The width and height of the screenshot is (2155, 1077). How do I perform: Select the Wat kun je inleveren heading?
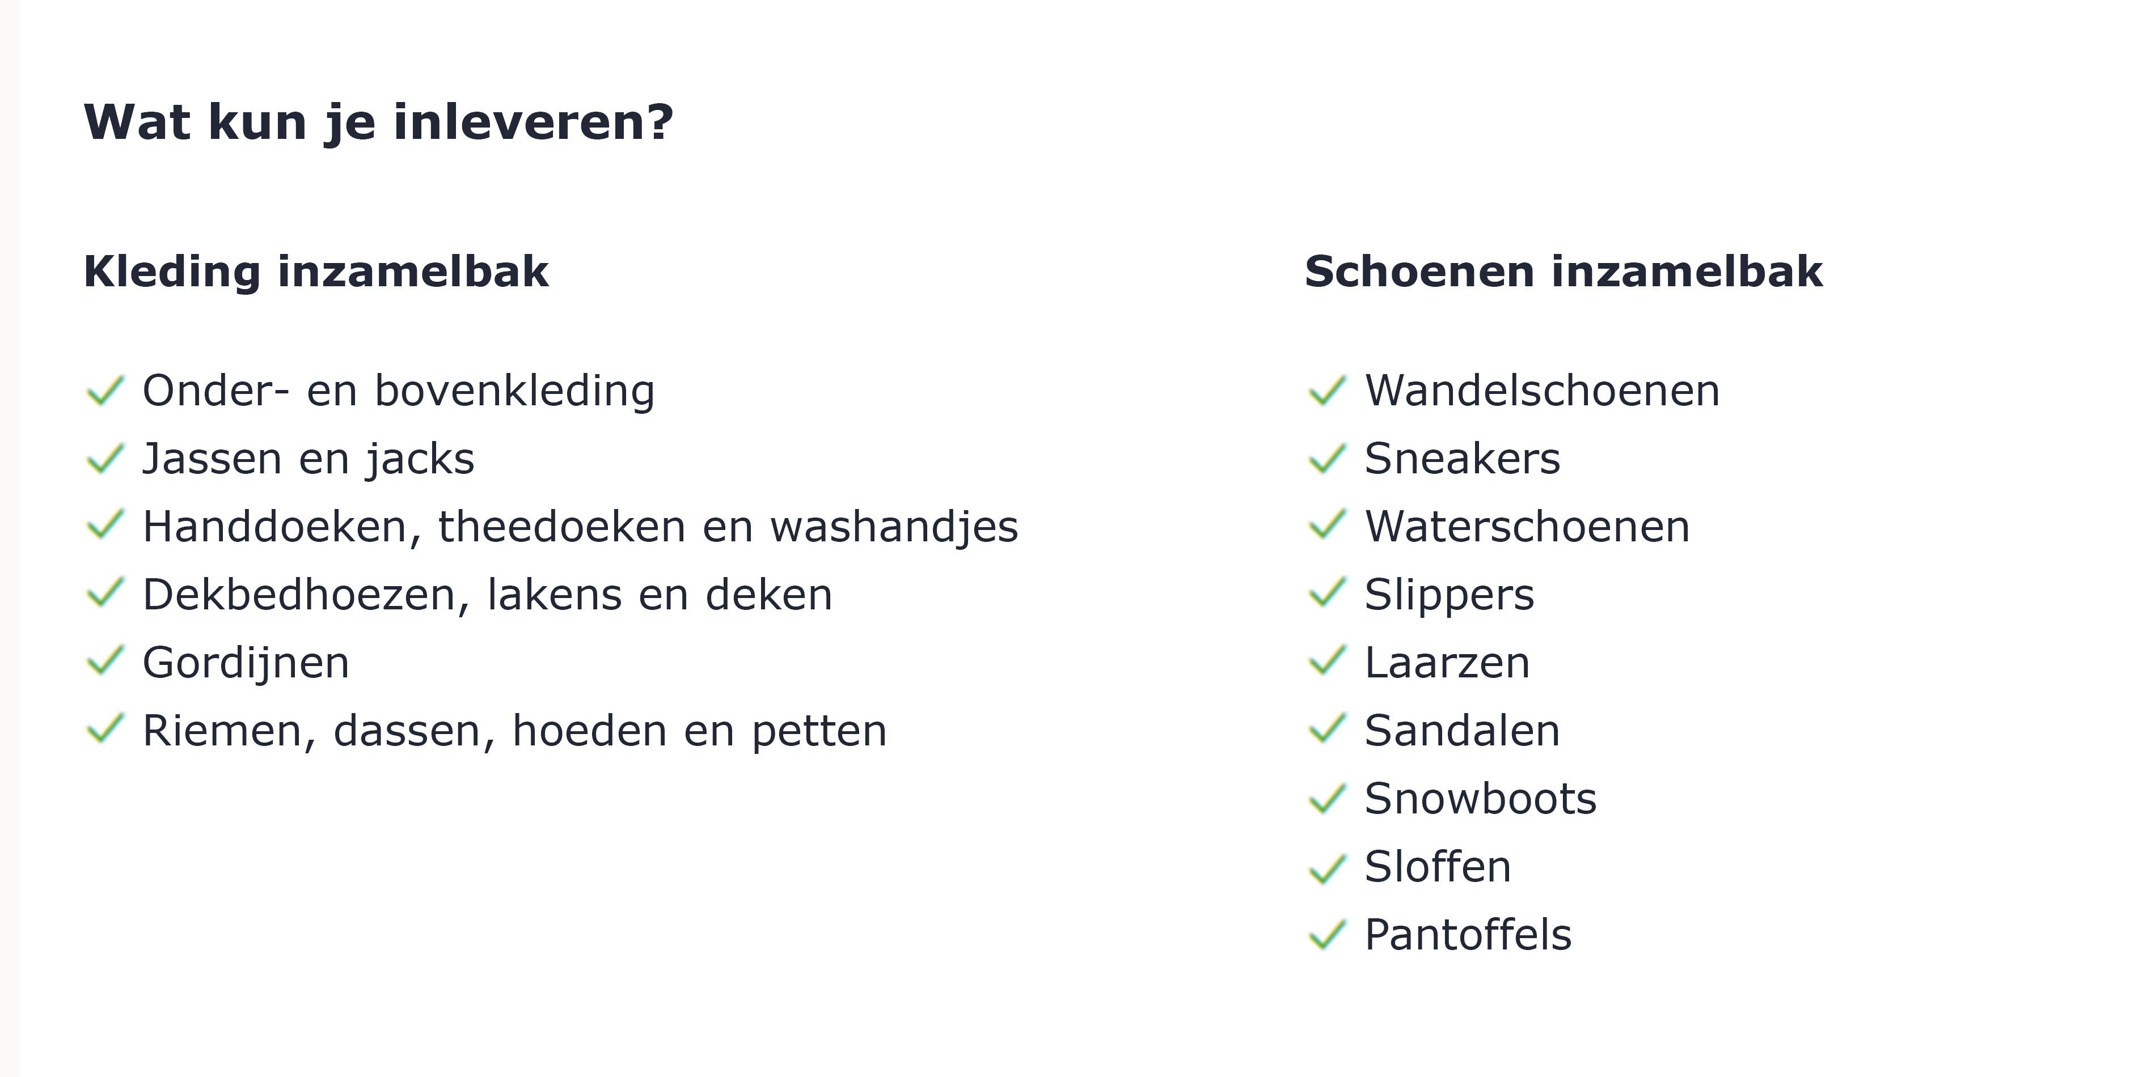[x=378, y=123]
